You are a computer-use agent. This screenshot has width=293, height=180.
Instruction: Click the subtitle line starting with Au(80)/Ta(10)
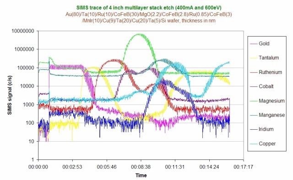(149, 14)
